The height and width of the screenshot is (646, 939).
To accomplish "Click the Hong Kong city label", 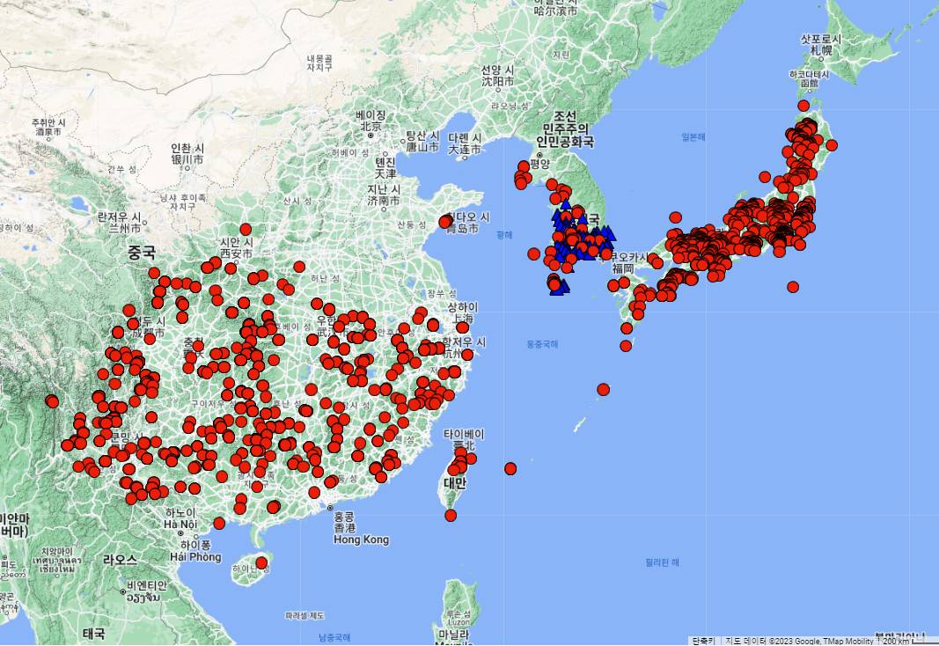I will [361, 540].
